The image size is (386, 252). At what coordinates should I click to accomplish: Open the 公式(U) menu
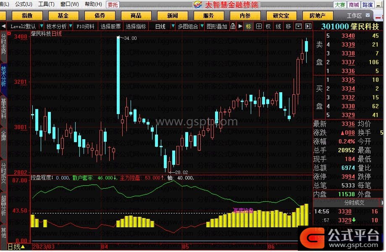coord(24,4)
